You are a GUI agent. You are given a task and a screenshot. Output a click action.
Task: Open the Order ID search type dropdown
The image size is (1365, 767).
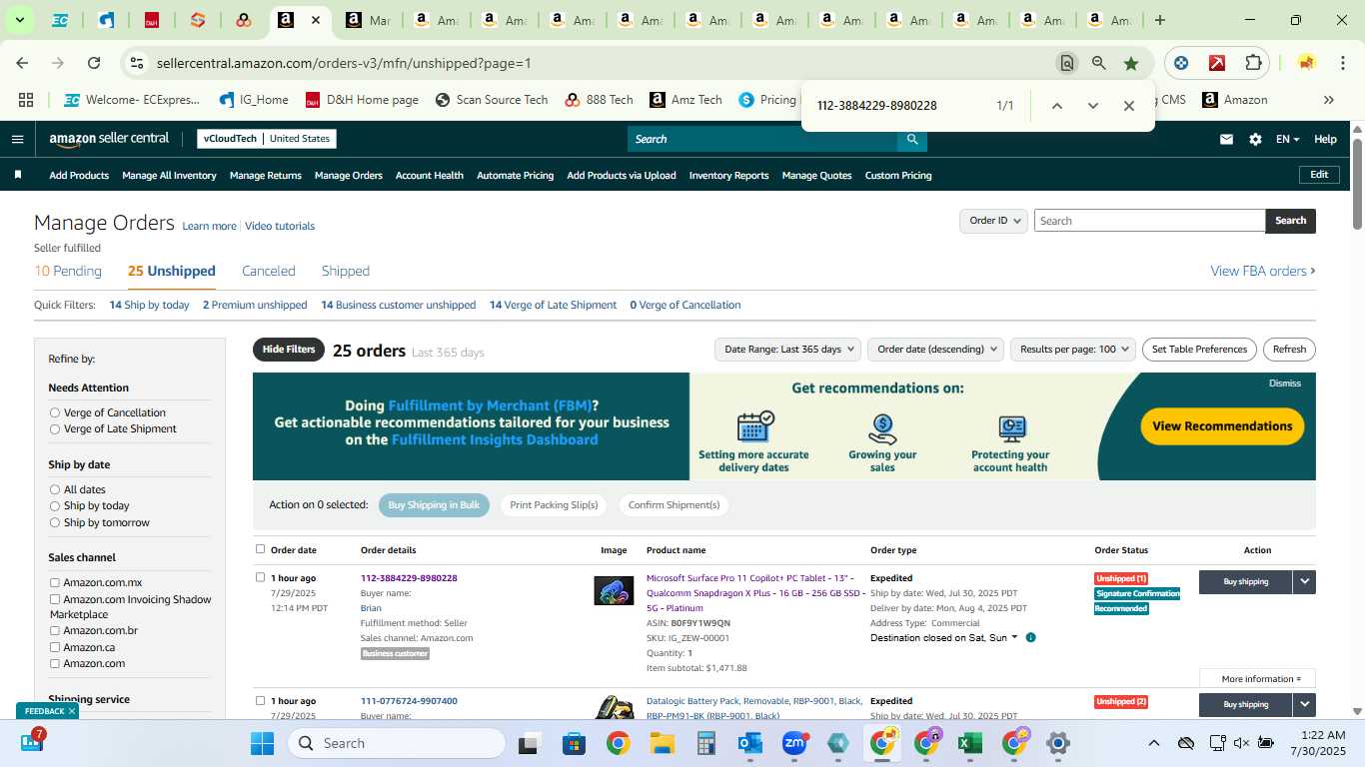(x=993, y=221)
